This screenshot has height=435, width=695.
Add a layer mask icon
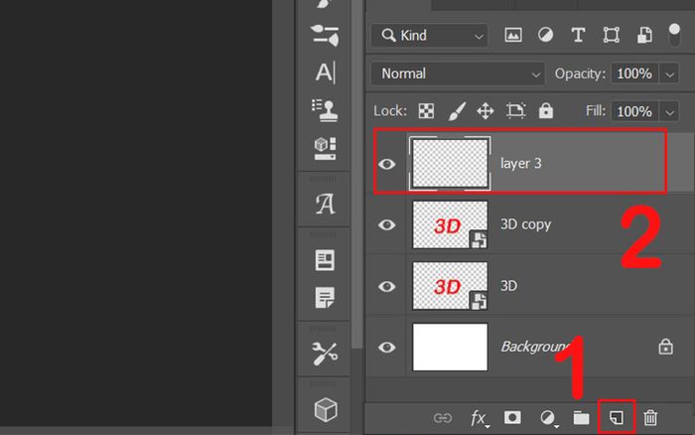pos(512,418)
